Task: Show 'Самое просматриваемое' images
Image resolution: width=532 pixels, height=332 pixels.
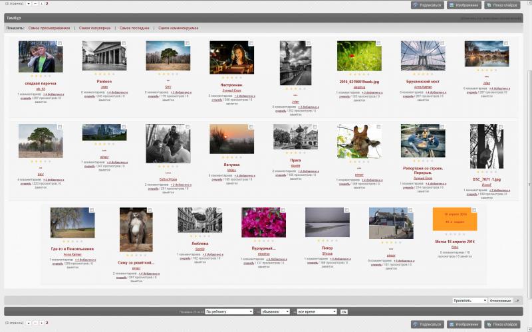Action: [x=49, y=28]
